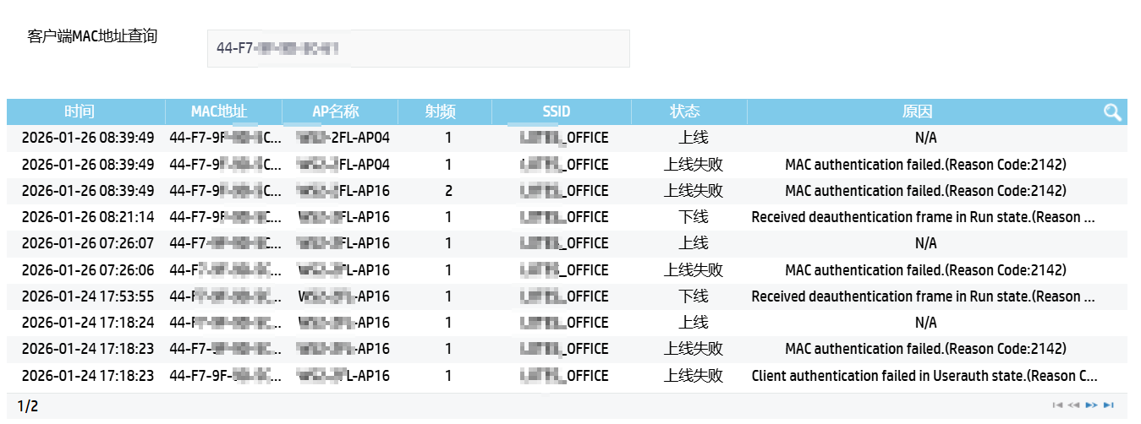Click 下线 status in 2026-01-24 17:53:55 row
Viewport: 1141px width, 424px height.
pos(693,296)
